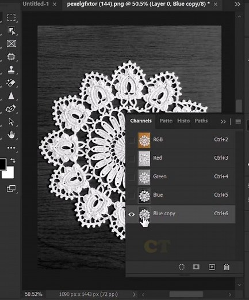This screenshot has width=249, height=300.
Task: Click the horizontal scrollbar thumb
Action: pyautogui.click(x=186, y=294)
